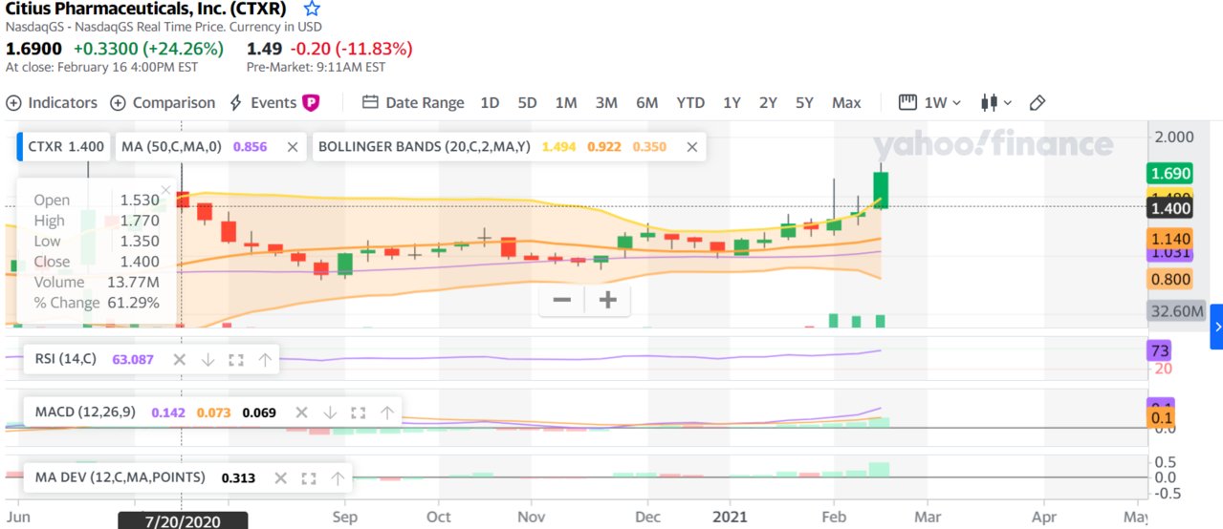This screenshot has width=1223, height=529.
Task: Select the 5Y range
Action: [804, 102]
